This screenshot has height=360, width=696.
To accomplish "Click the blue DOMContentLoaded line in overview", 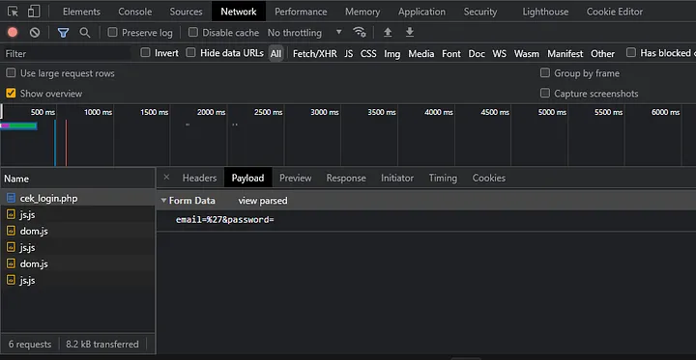I will 55,142.
